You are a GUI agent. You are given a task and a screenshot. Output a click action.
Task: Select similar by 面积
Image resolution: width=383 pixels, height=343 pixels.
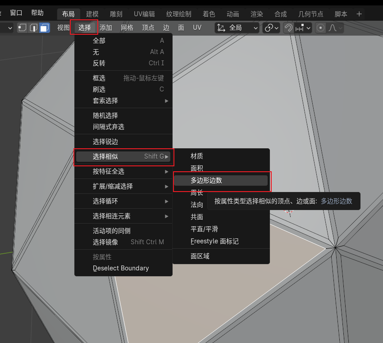coord(221,168)
